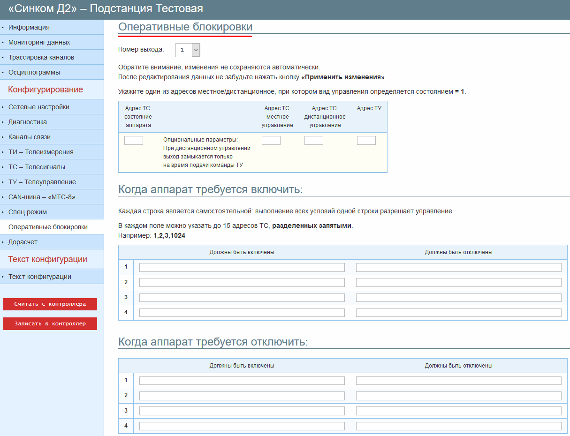The image size is (570, 436).
Task: Open ТУ – Телеуправление page
Action: click(x=42, y=182)
